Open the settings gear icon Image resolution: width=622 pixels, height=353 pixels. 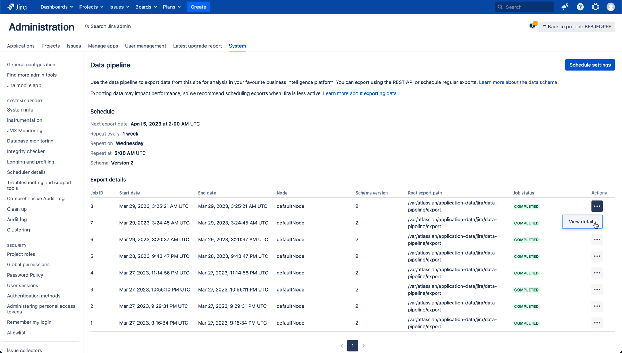click(x=596, y=7)
